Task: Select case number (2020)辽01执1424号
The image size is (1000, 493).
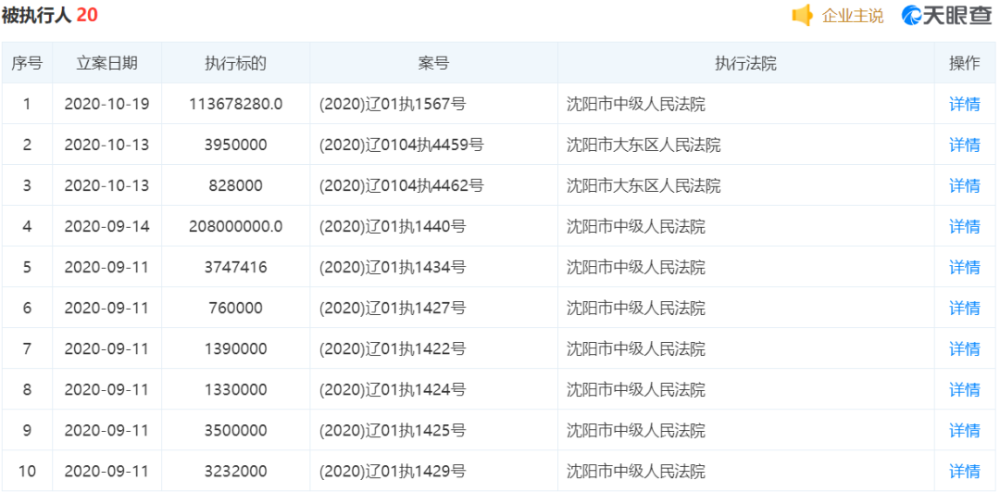Action: pos(393,389)
